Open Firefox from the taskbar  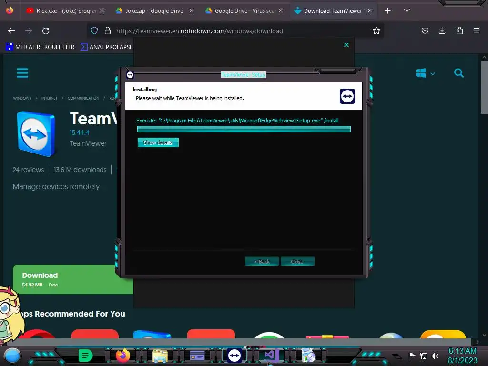tap(123, 355)
